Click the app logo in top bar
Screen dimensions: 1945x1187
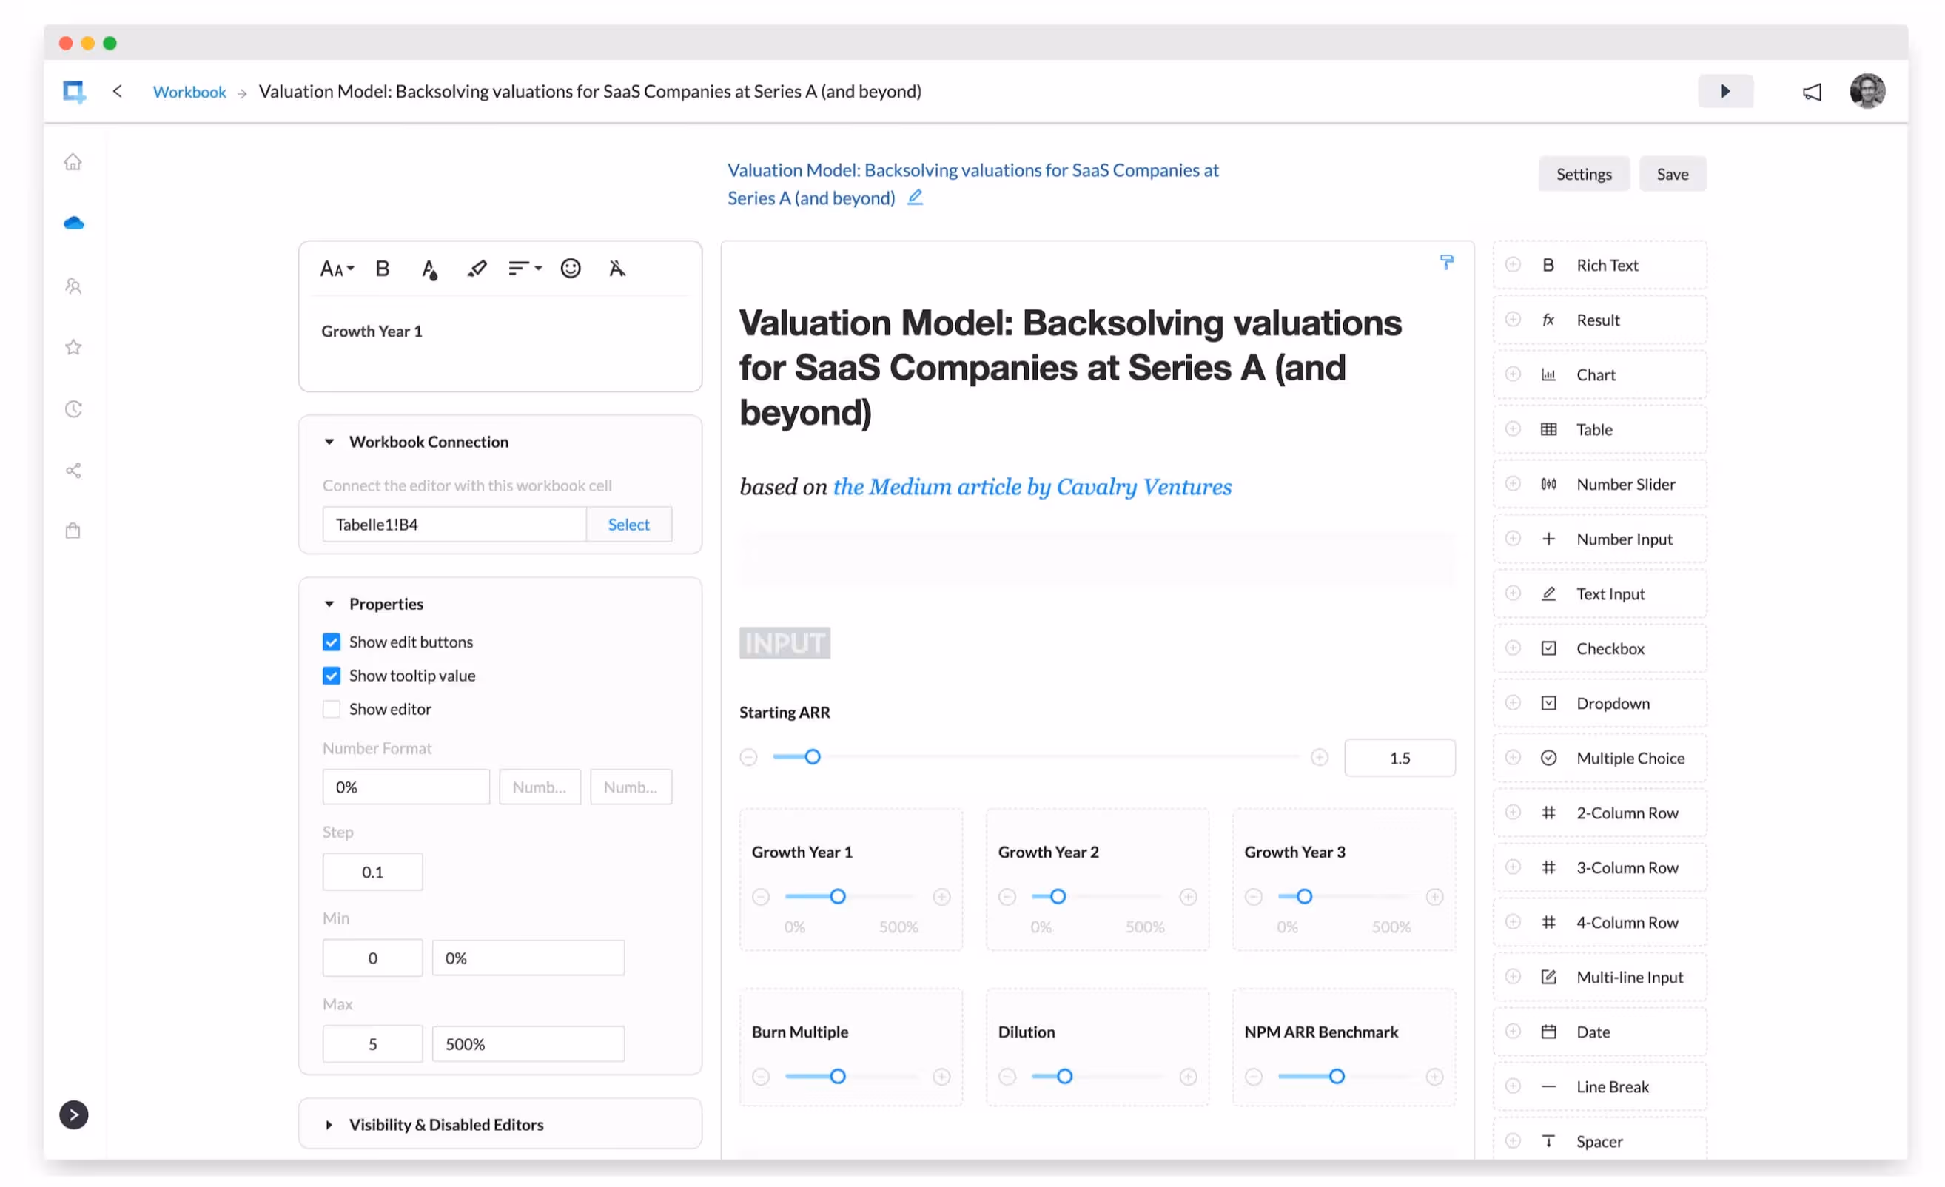(x=74, y=92)
